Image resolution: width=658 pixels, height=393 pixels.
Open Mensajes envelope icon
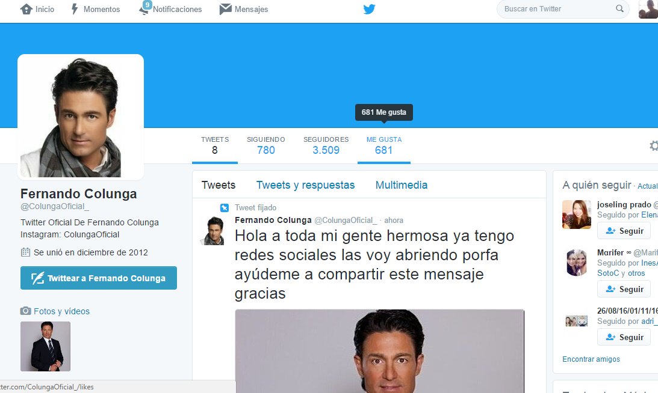[225, 9]
